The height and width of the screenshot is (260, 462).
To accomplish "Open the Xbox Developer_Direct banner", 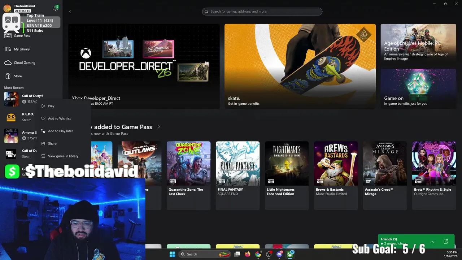I will tap(144, 66).
